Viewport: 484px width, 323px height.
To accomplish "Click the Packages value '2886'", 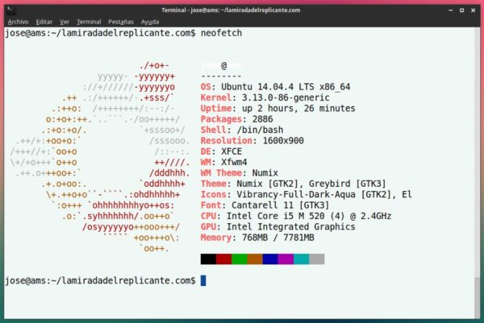I will (x=262, y=119).
